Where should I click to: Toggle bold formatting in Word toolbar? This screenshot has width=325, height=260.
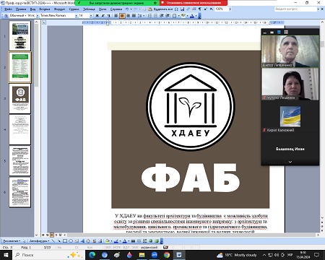coord(97,16)
